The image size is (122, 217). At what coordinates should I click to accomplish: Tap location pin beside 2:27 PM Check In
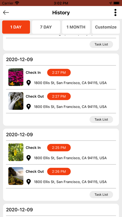coord(29,83)
